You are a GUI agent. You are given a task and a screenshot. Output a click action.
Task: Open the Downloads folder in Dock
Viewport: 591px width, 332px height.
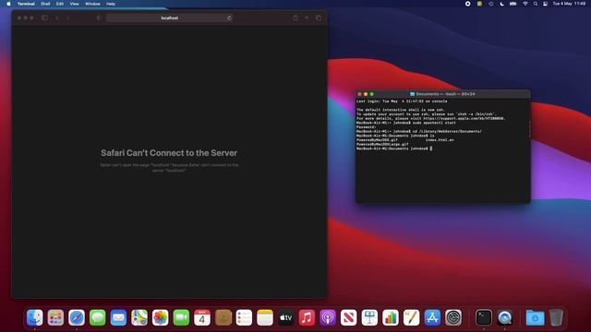(x=536, y=317)
